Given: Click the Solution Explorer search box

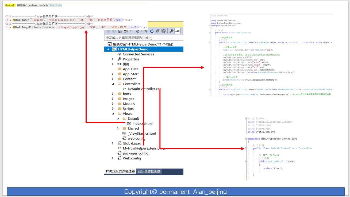Looking at the screenshot, I should tap(144, 38).
